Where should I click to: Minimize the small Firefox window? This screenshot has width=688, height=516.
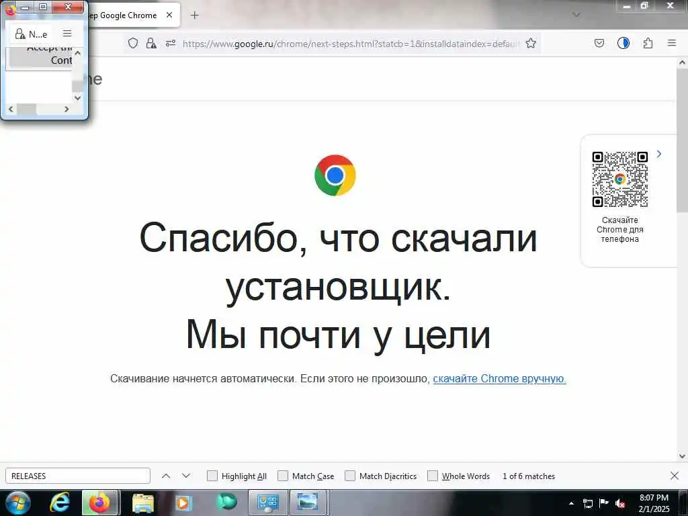click(x=26, y=7)
